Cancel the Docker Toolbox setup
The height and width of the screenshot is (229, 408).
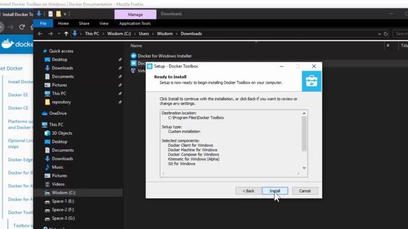(305, 191)
